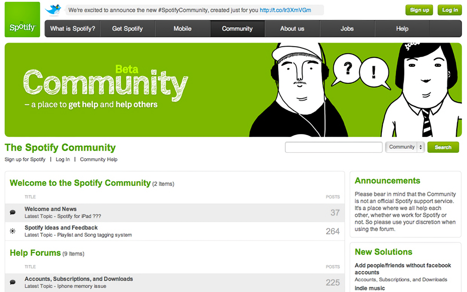Focus the community search input field
Viewport: 467px width, 292px height.
click(334, 147)
